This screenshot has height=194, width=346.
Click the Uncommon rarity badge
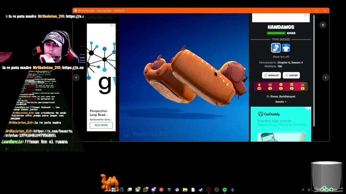point(276,33)
